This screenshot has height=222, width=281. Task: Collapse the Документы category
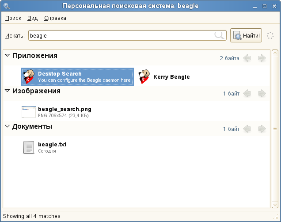pyautogui.click(x=8, y=126)
